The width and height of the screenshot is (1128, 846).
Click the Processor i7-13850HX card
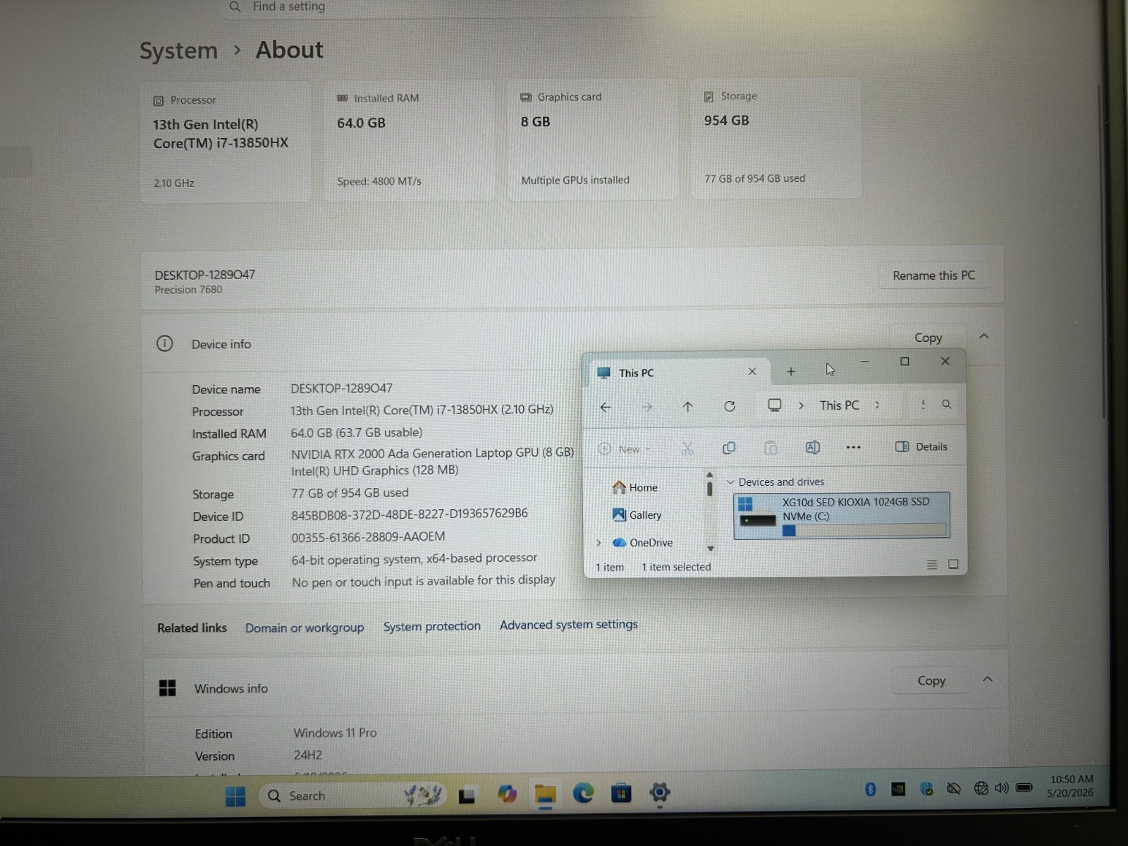[226, 142]
